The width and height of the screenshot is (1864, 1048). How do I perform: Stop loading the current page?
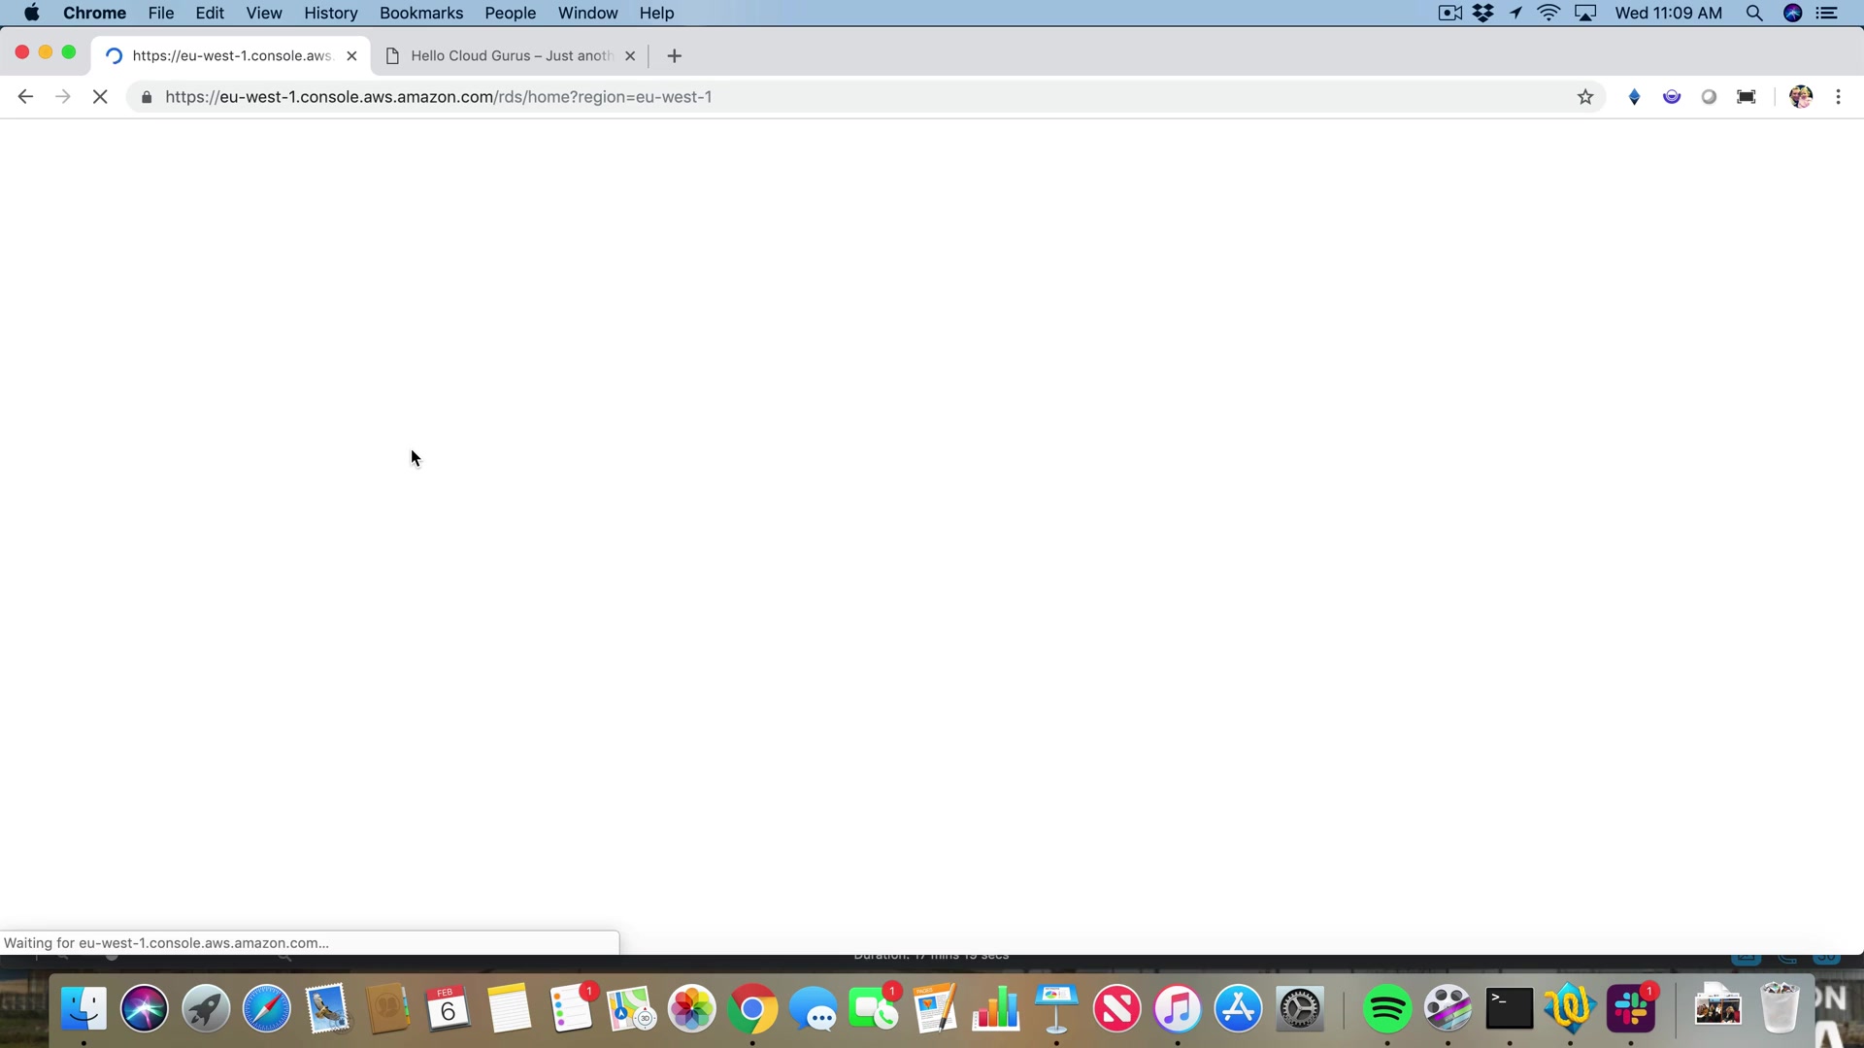(x=100, y=97)
